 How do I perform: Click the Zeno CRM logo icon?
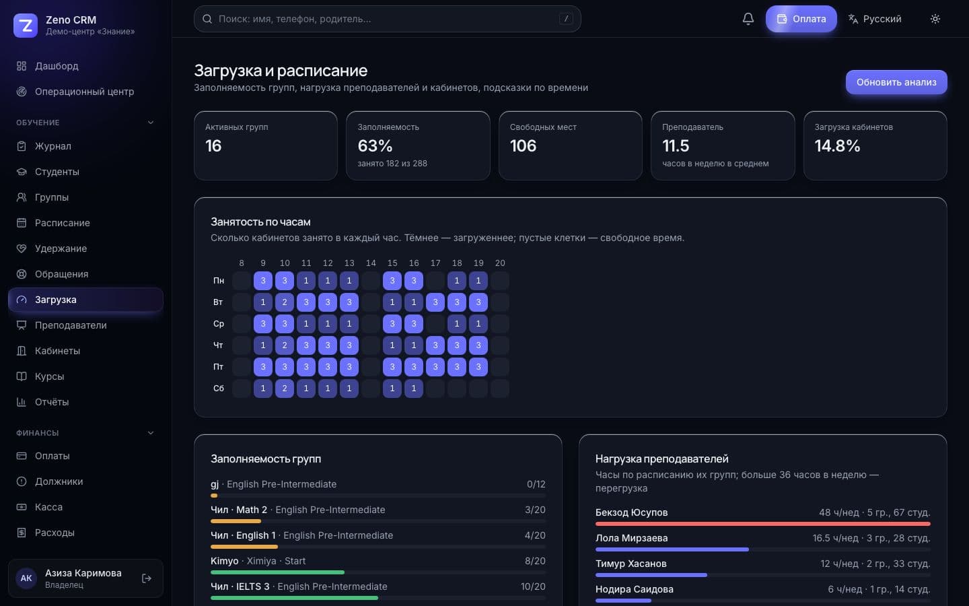(x=26, y=26)
